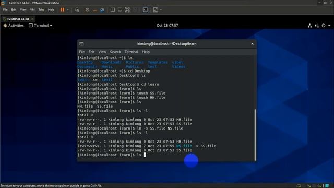Open the Terminal application menu in top bar
The image size is (334, 188).
tap(41, 26)
